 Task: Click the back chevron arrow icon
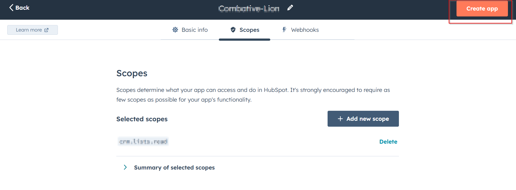(11, 8)
